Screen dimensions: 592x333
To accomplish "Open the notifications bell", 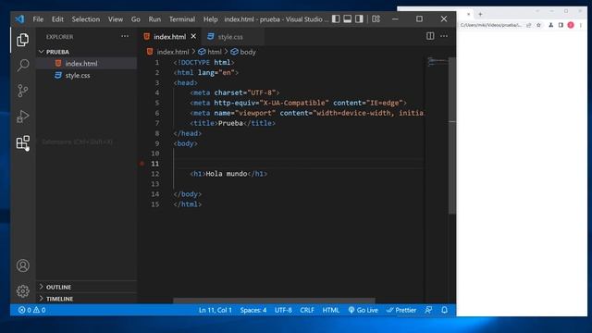I will (x=444, y=310).
